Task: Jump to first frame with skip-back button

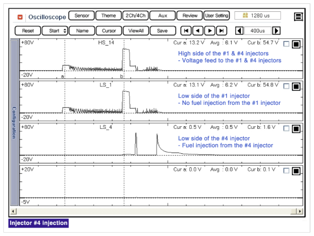Action: coord(186,31)
